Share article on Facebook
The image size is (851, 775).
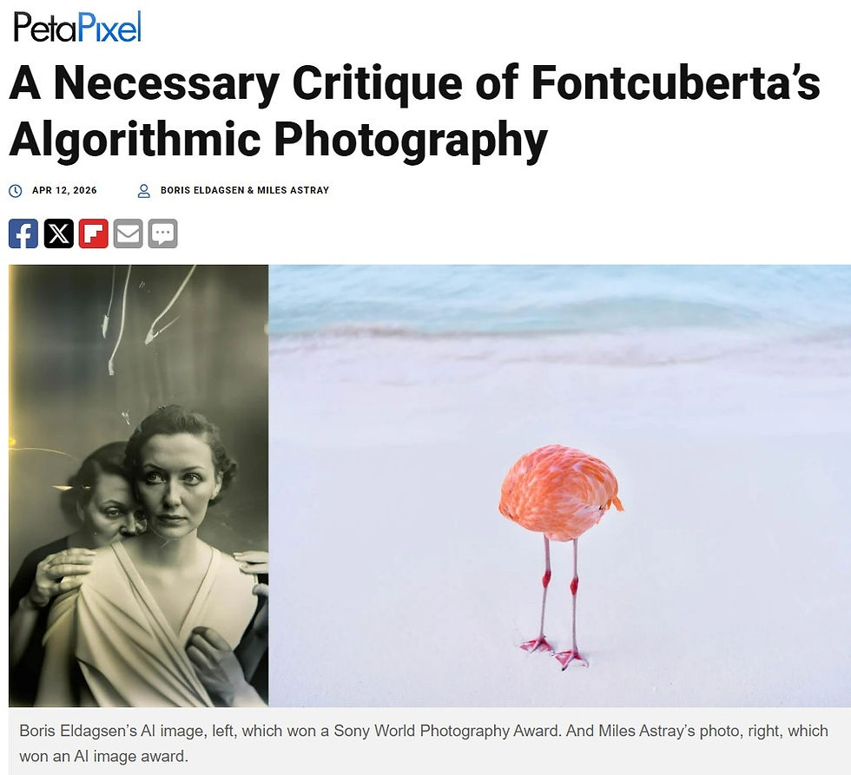pyautogui.click(x=23, y=233)
